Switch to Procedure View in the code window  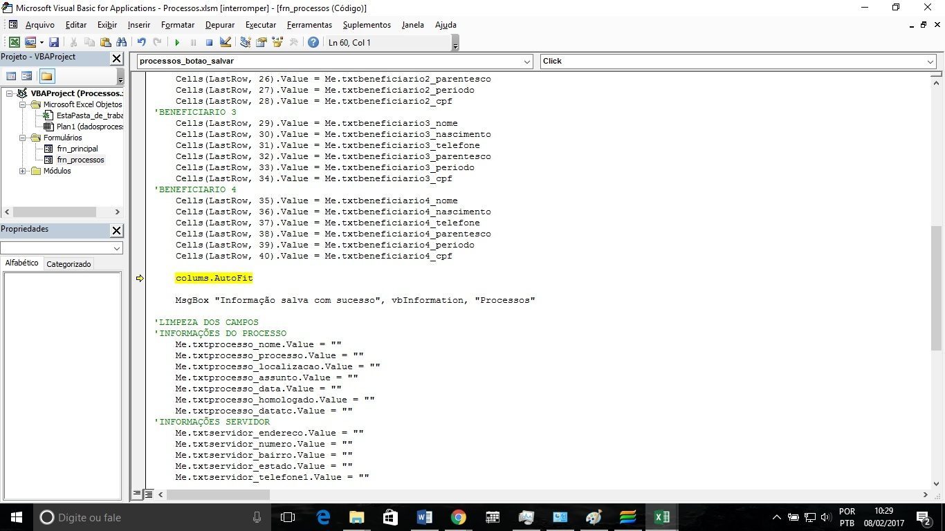(x=137, y=494)
